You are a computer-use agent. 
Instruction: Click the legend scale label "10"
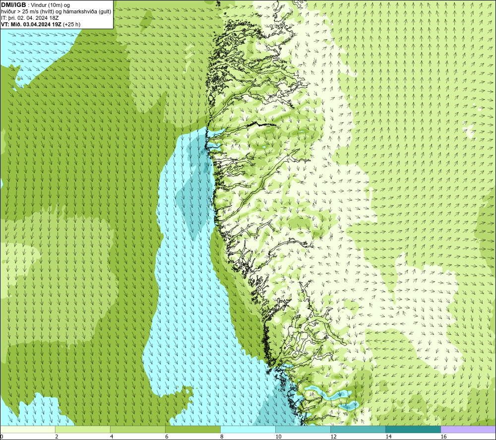[278, 437]
